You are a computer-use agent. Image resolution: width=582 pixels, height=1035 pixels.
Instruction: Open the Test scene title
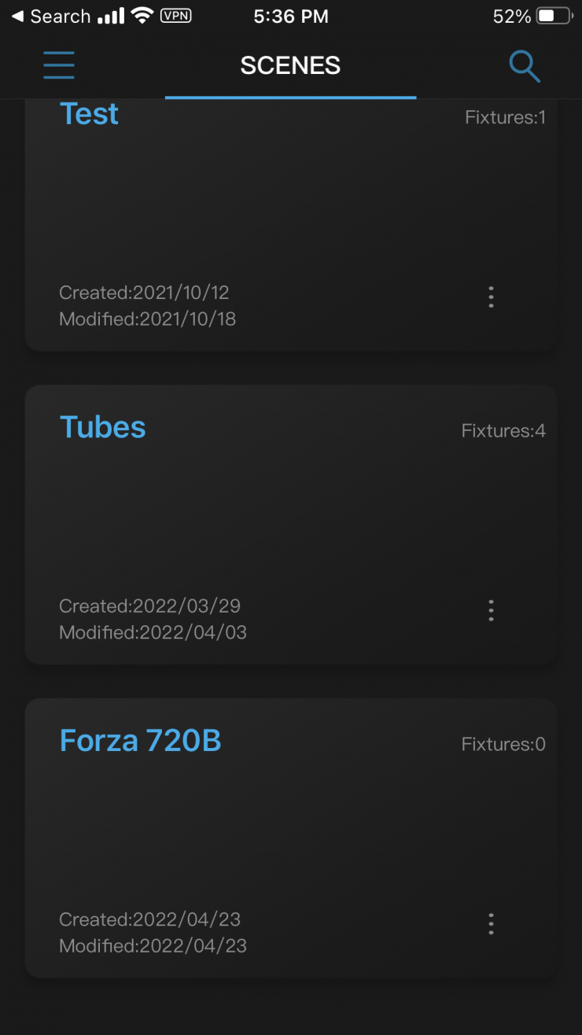89,114
